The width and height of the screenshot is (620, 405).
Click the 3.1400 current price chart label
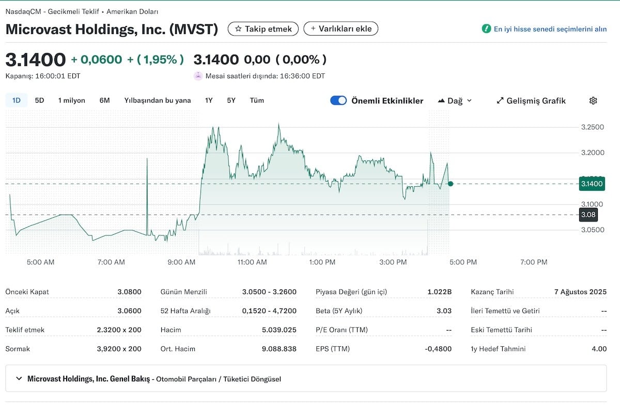click(x=592, y=184)
